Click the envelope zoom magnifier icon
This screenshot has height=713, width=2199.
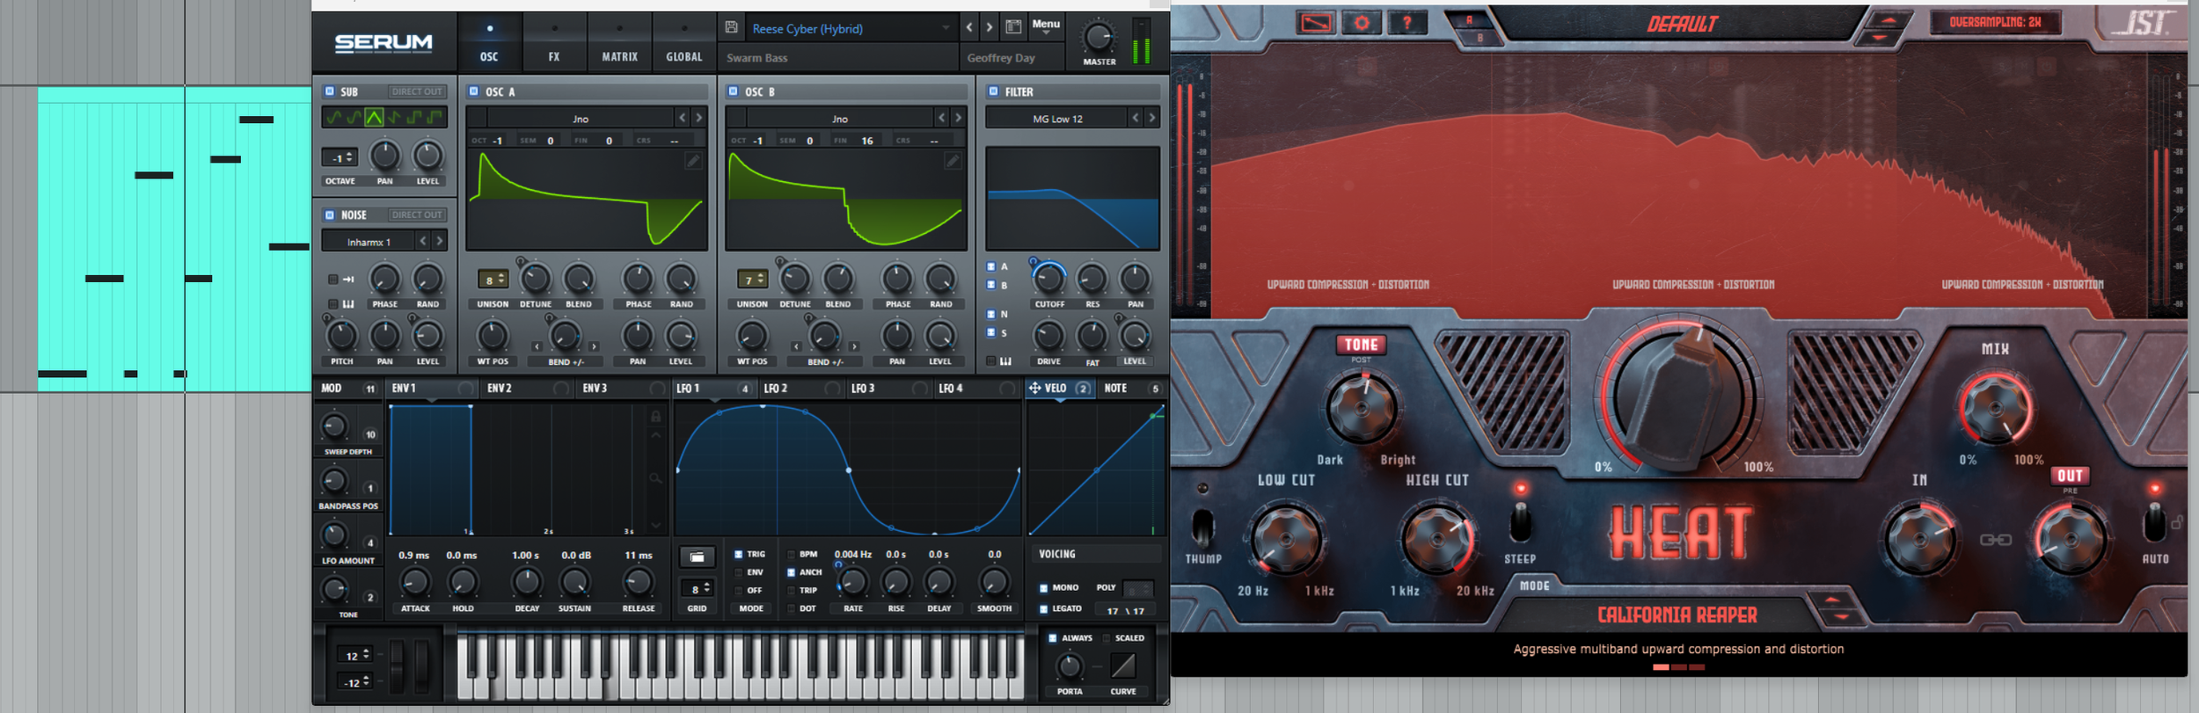[x=655, y=478]
